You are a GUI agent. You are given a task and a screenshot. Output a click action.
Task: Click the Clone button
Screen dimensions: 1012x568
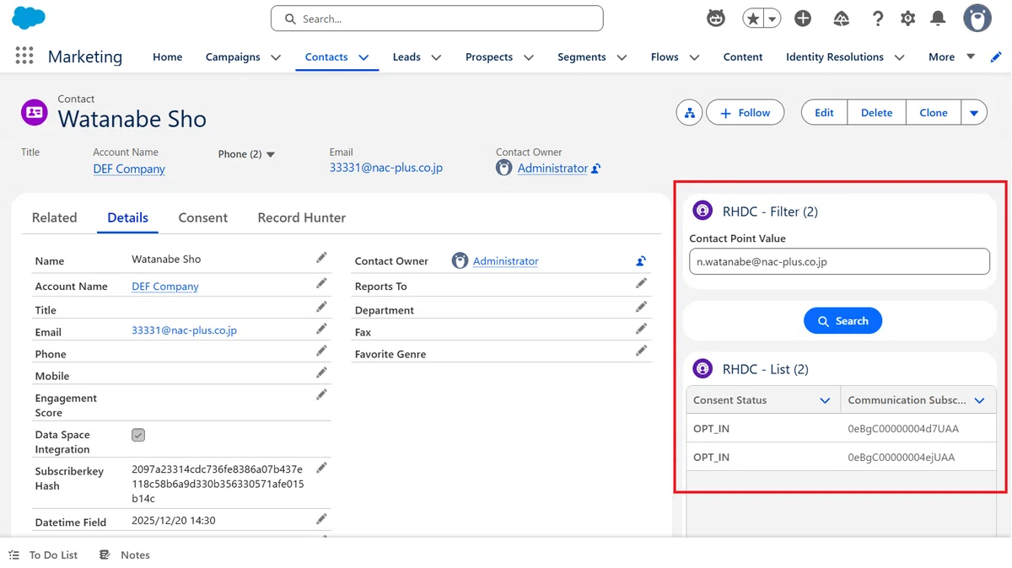(934, 113)
